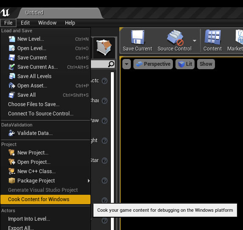The image size is (243, 230).
Task: Click the Save All menu entry
Action: (45, 95)
